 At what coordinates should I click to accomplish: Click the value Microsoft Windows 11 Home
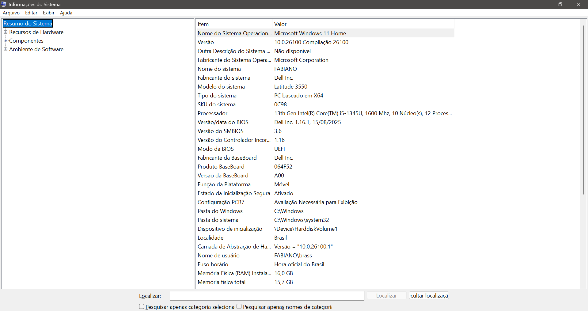310,33
